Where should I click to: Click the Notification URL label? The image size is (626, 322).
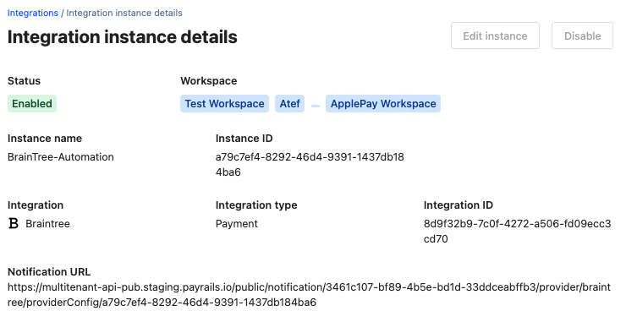click(x=49, y=272)
